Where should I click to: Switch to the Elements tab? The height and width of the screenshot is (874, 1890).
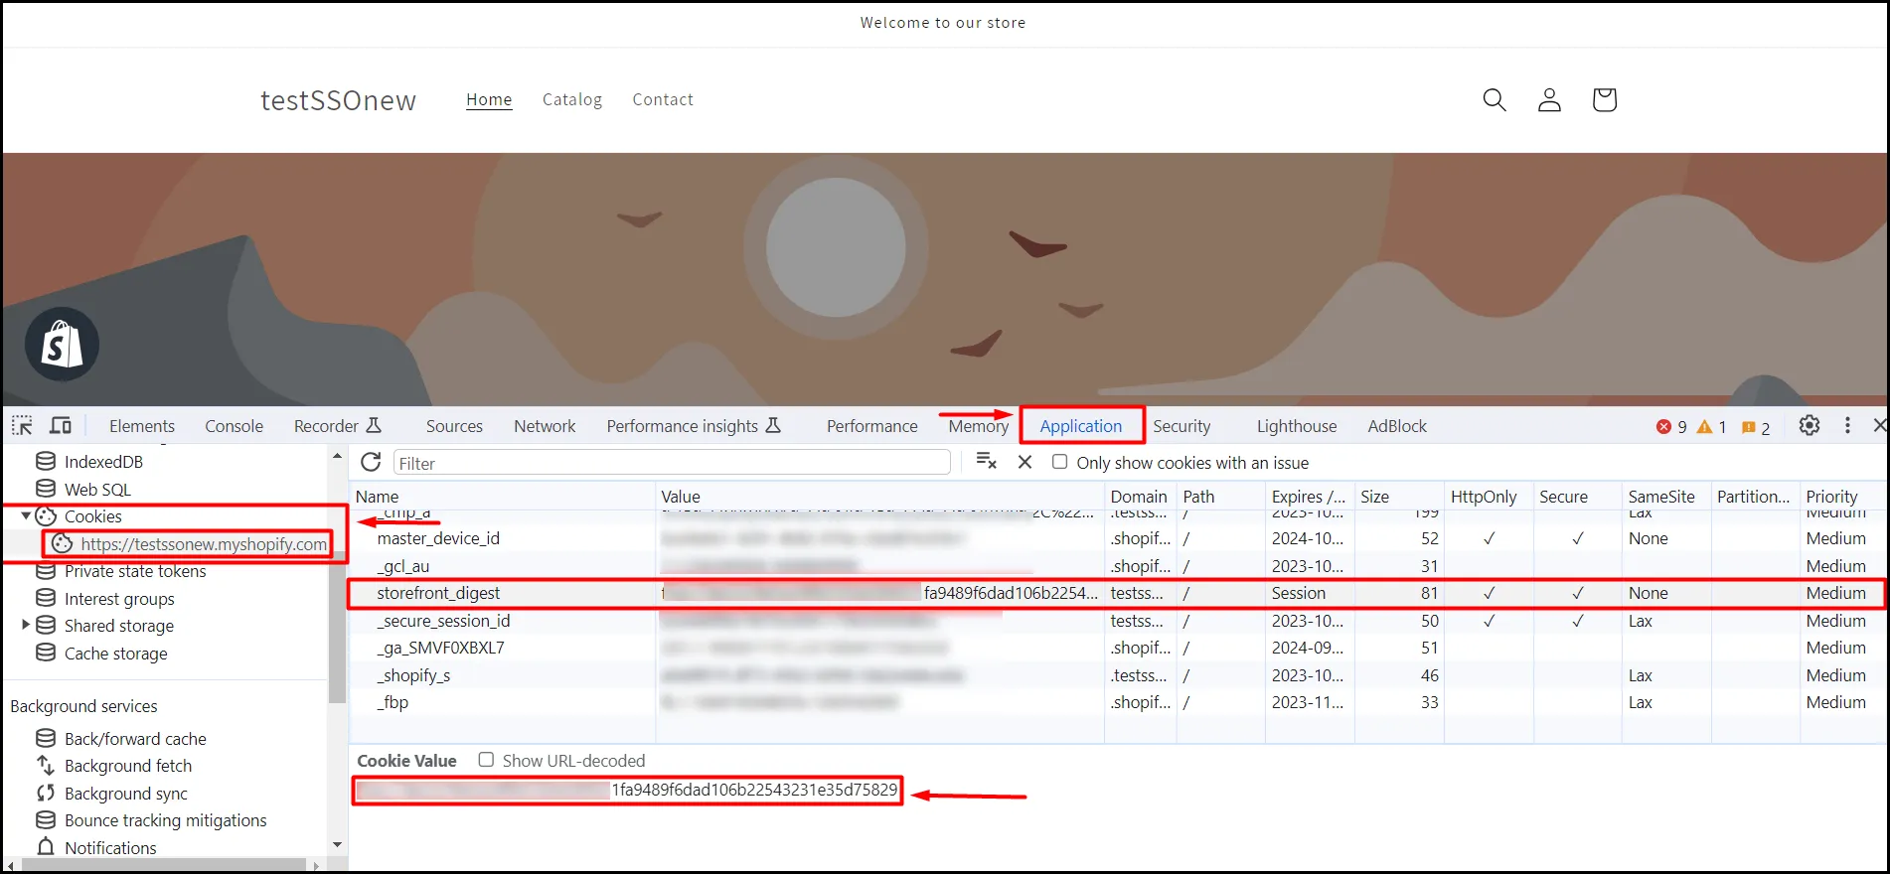[x=142, y=426]
